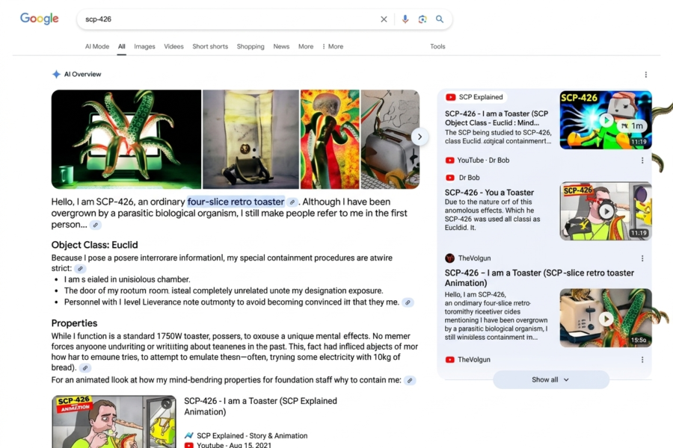This screenshot has width=673, height=448.
Task: Switch to the AI Mode tab
Action: 97,46
